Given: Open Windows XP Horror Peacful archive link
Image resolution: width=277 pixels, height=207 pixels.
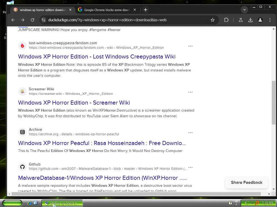Looking at the screenshot, I should 102,143.
